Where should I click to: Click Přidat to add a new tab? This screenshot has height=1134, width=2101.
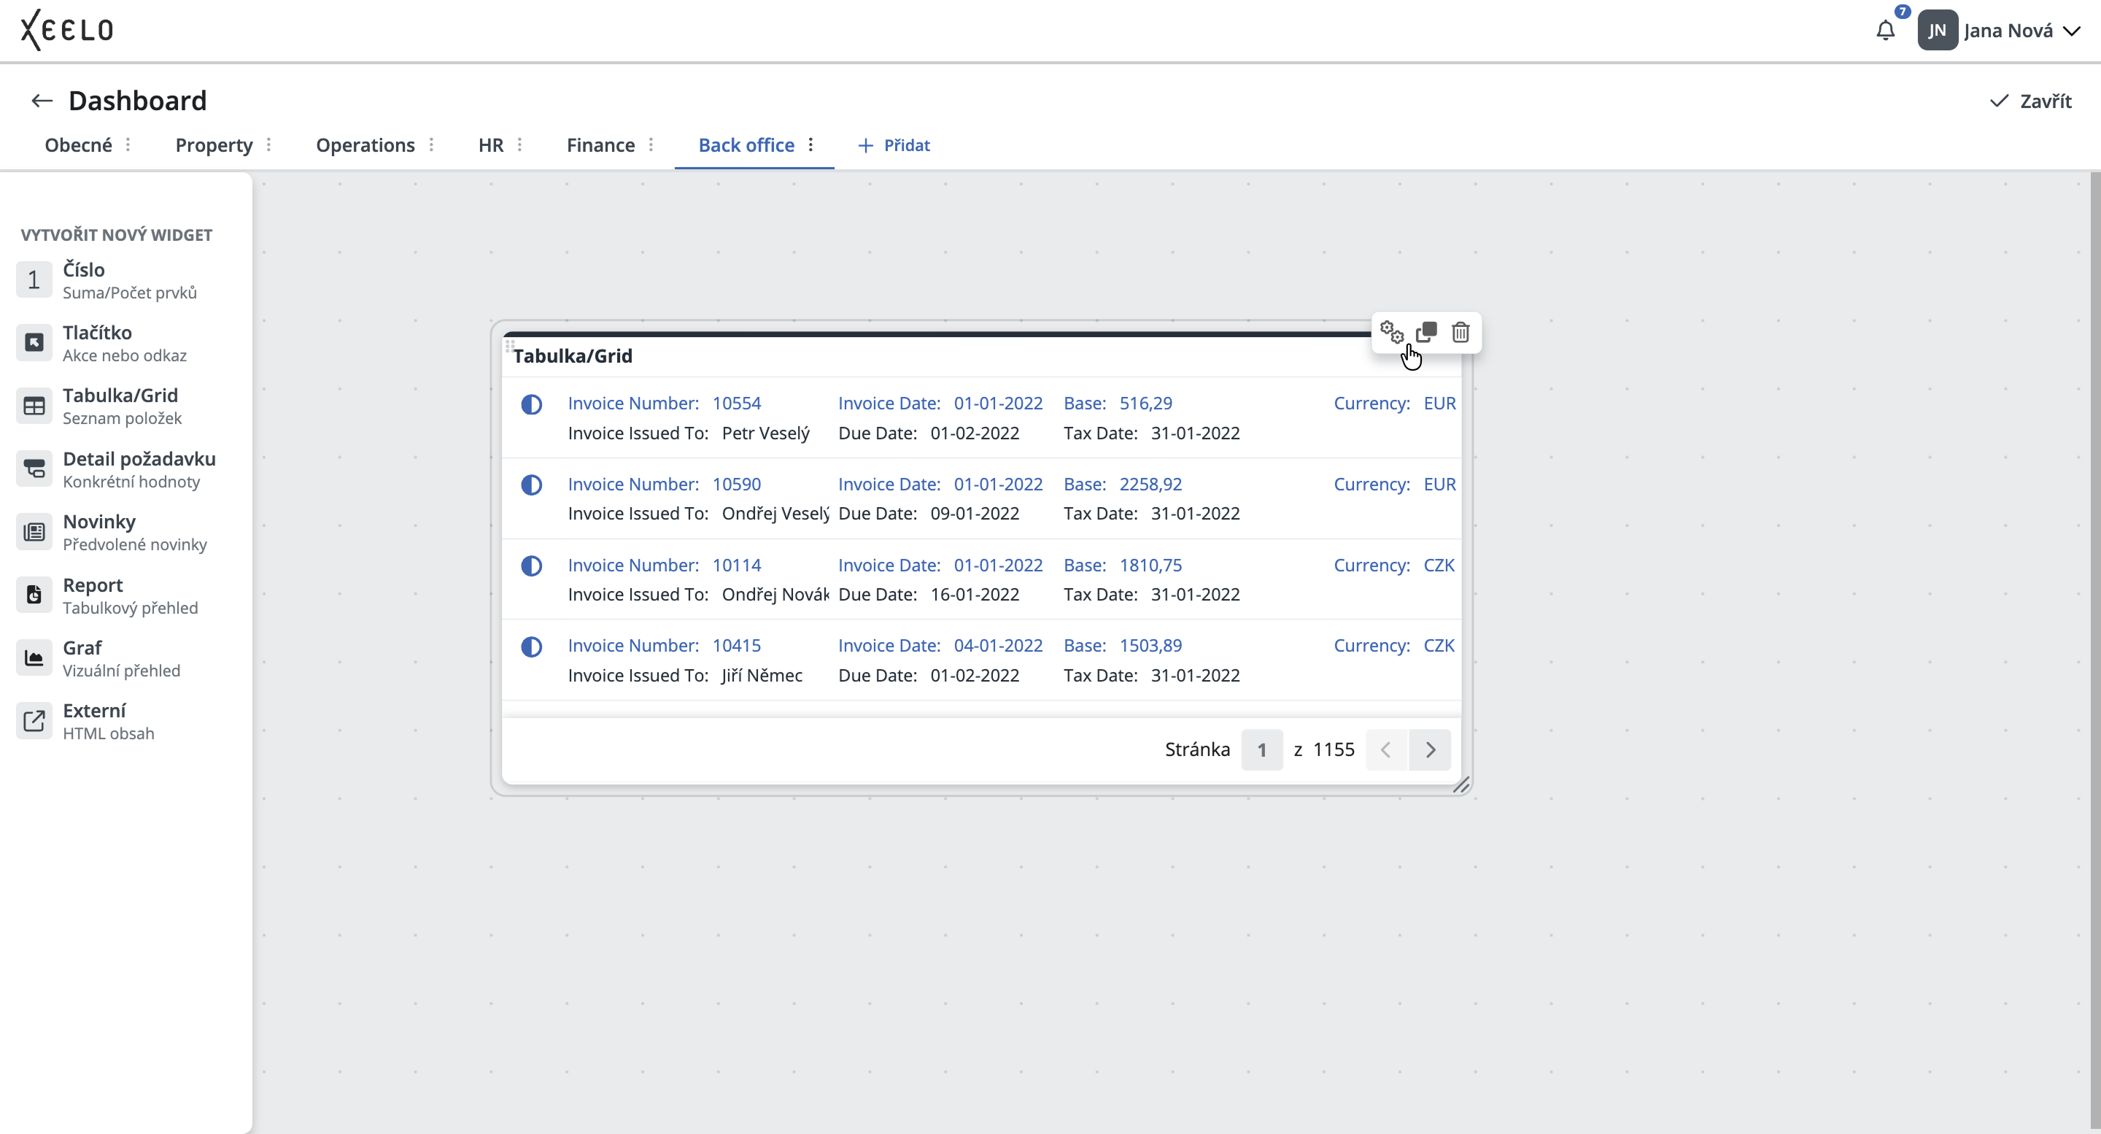pos(894,145)
